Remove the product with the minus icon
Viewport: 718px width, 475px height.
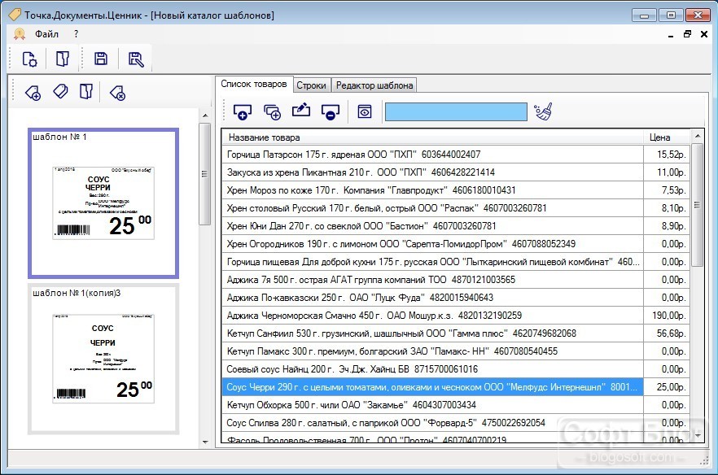pos(331,111)
